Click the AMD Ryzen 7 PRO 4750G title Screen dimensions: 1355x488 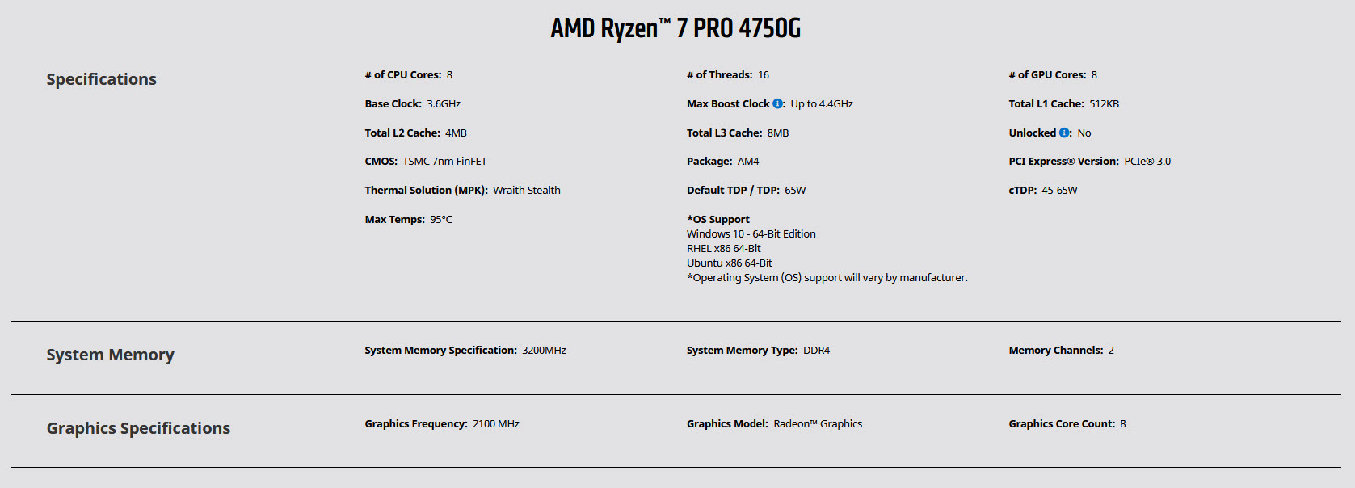point(675,28)
